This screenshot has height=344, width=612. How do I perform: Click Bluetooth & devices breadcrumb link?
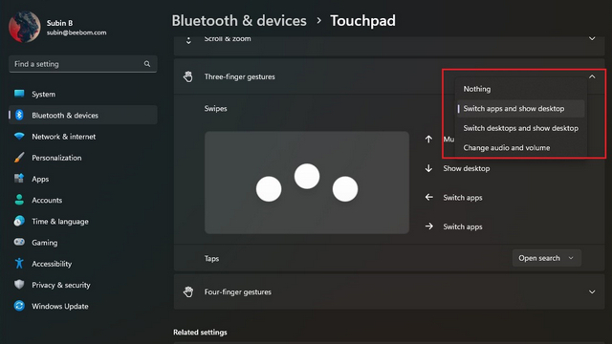[x=239, y=21]
